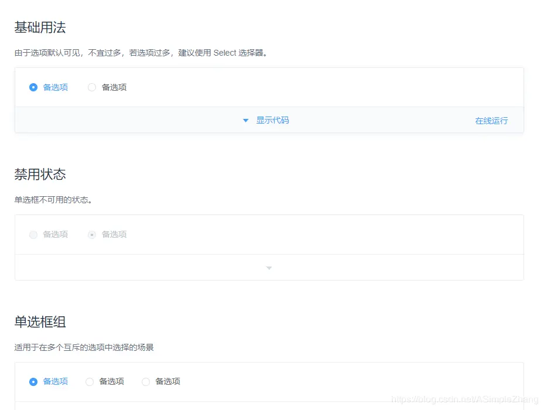Expand the collapsed code area below the disabled radios

click(269, 267)
